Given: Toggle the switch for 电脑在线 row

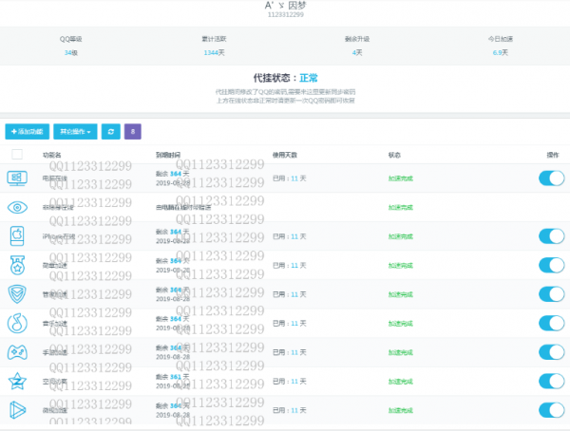Looking at the screenshot, I should (x=551, y=178).
